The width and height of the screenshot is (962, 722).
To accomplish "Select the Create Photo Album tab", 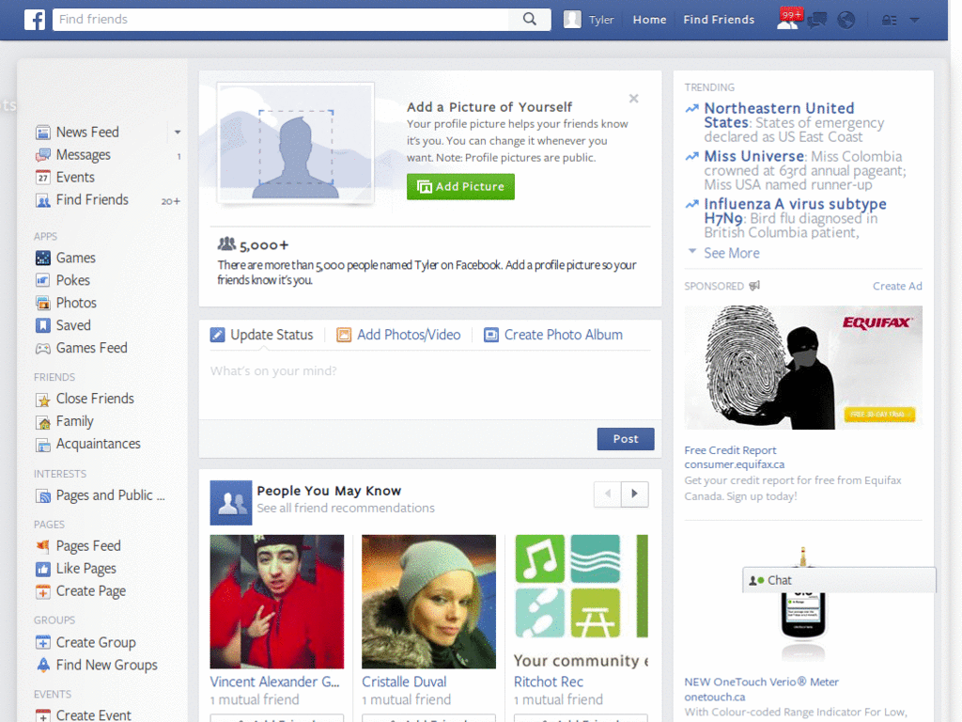I will click(553, 335).
